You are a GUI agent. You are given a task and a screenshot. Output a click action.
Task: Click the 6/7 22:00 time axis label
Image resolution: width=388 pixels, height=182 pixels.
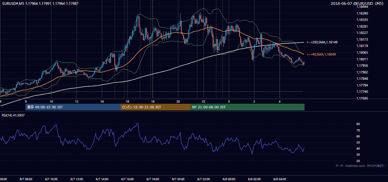point(203,179)
